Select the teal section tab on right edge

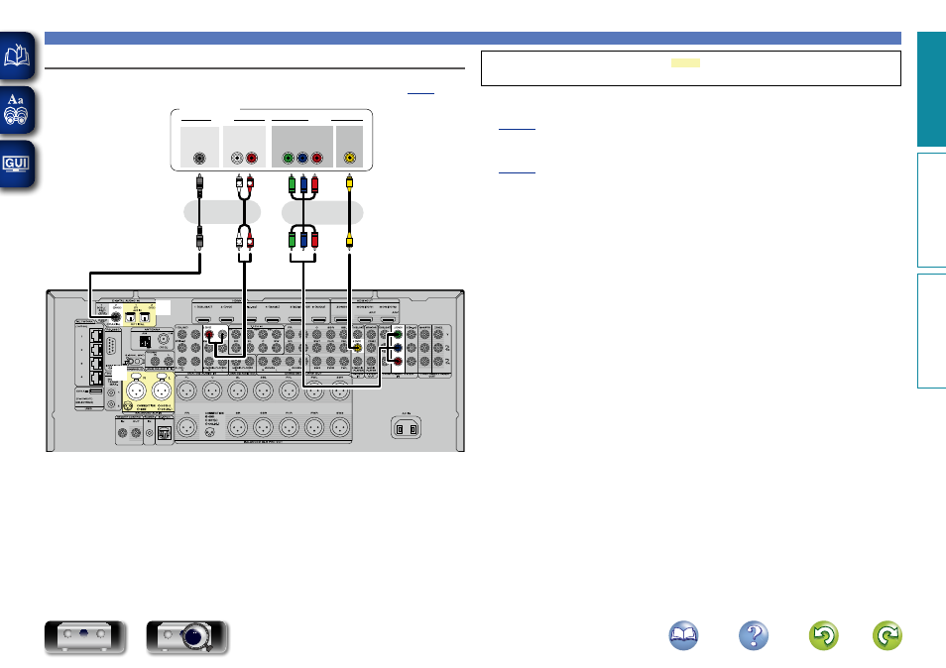tap(932, 89)
